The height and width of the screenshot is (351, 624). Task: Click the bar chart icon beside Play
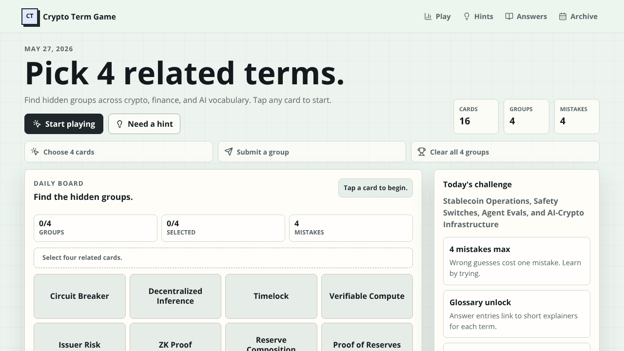(428, 17)
